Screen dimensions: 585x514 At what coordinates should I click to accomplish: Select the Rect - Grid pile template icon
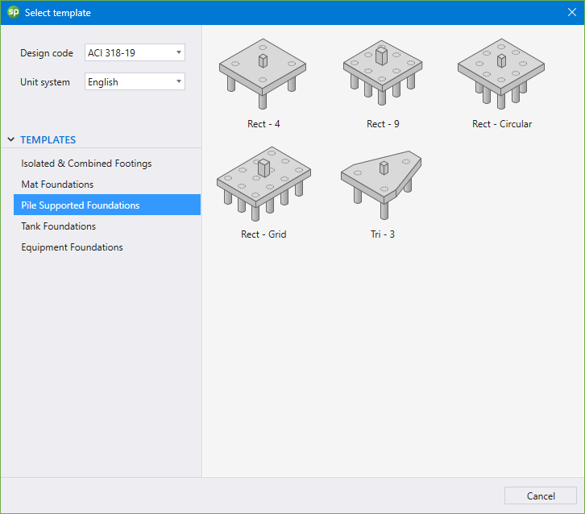click(x=263, y=184)
